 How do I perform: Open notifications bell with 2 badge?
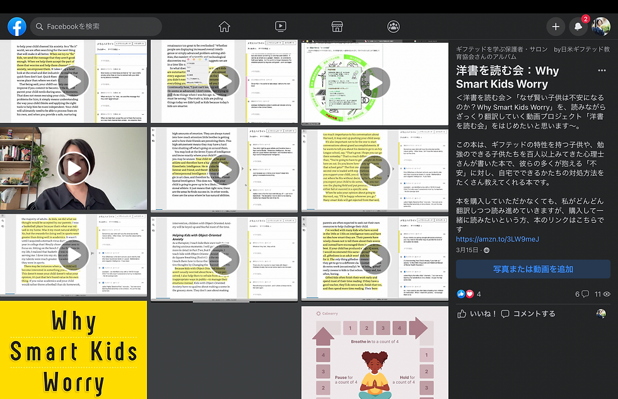click(x=578, y=26)
